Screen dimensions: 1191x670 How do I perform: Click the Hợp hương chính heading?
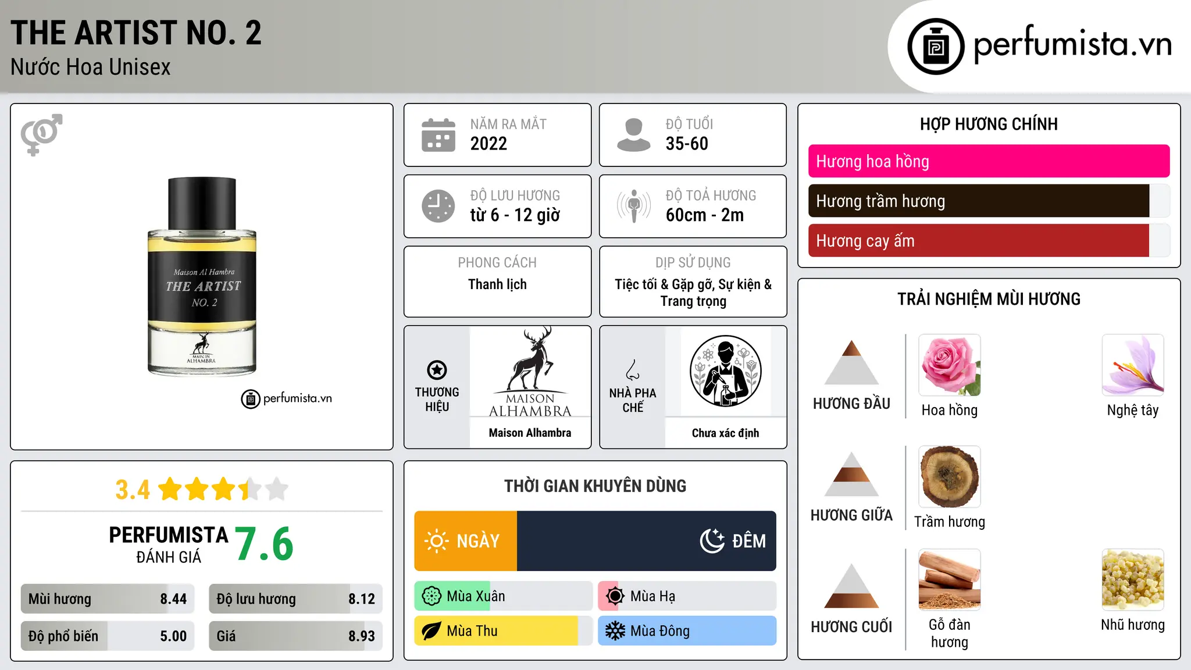point(989,124)
